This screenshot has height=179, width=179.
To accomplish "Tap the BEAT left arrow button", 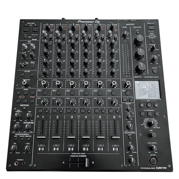I will (x=142, y=105).
